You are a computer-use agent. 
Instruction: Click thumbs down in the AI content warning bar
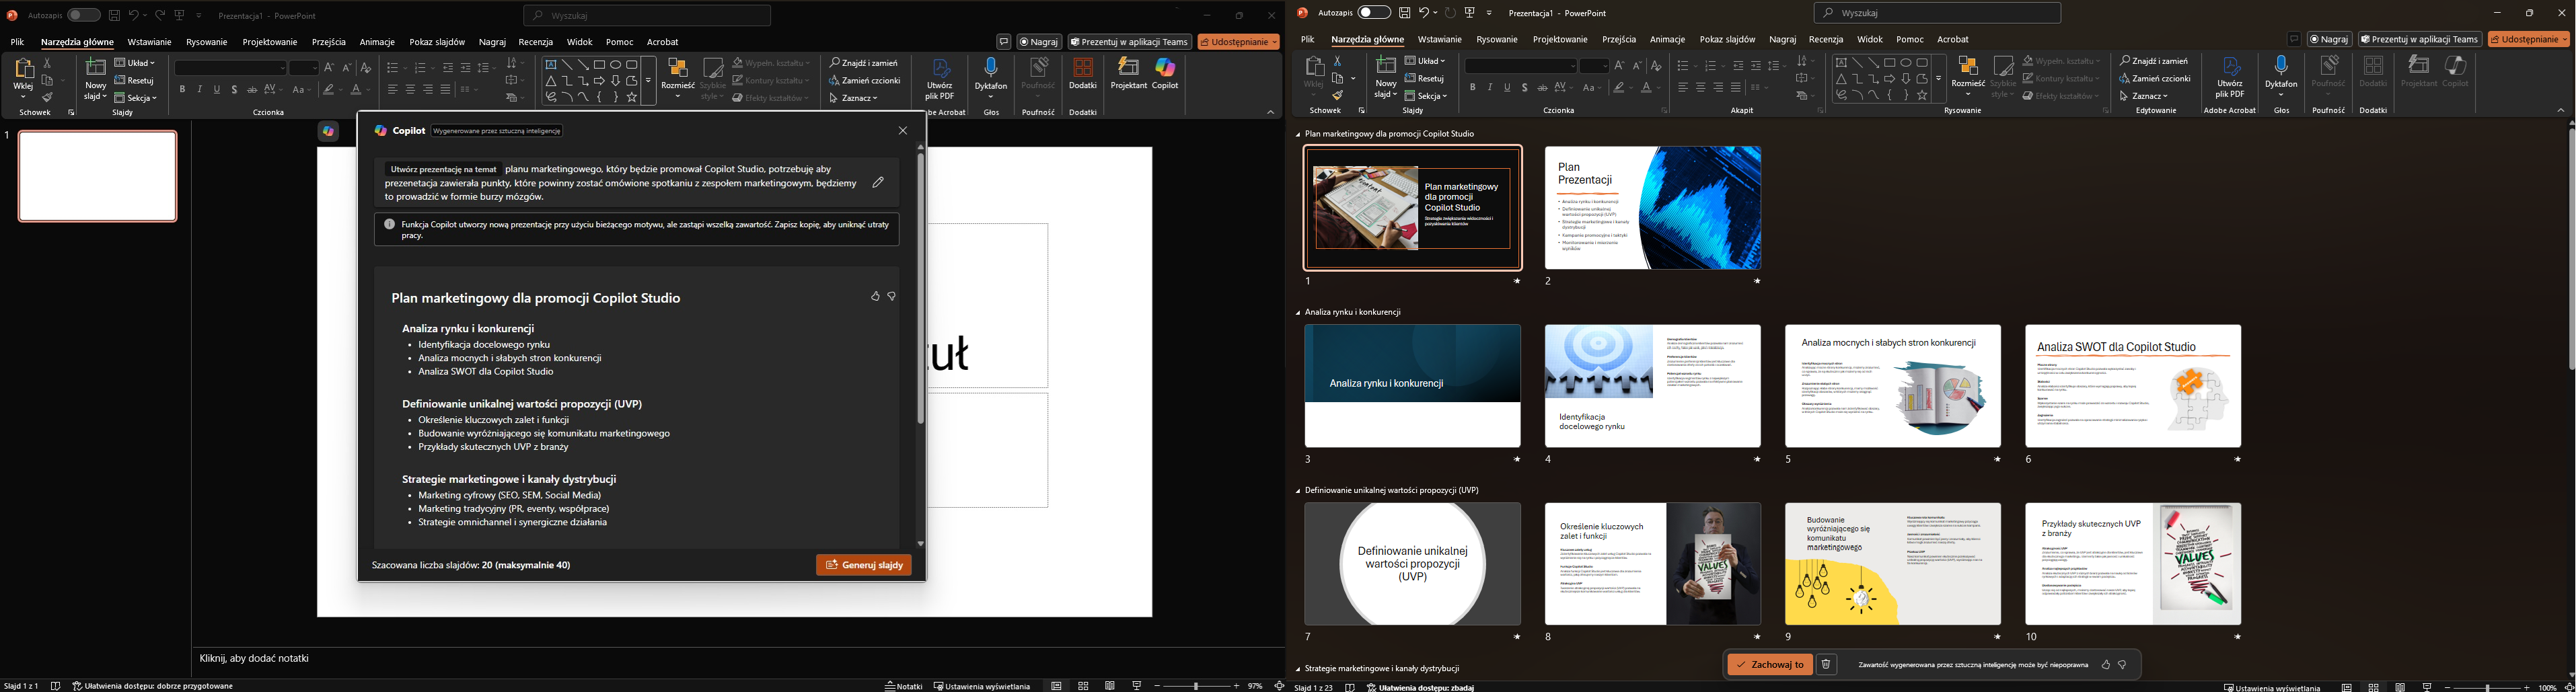tap(2122, 664)
